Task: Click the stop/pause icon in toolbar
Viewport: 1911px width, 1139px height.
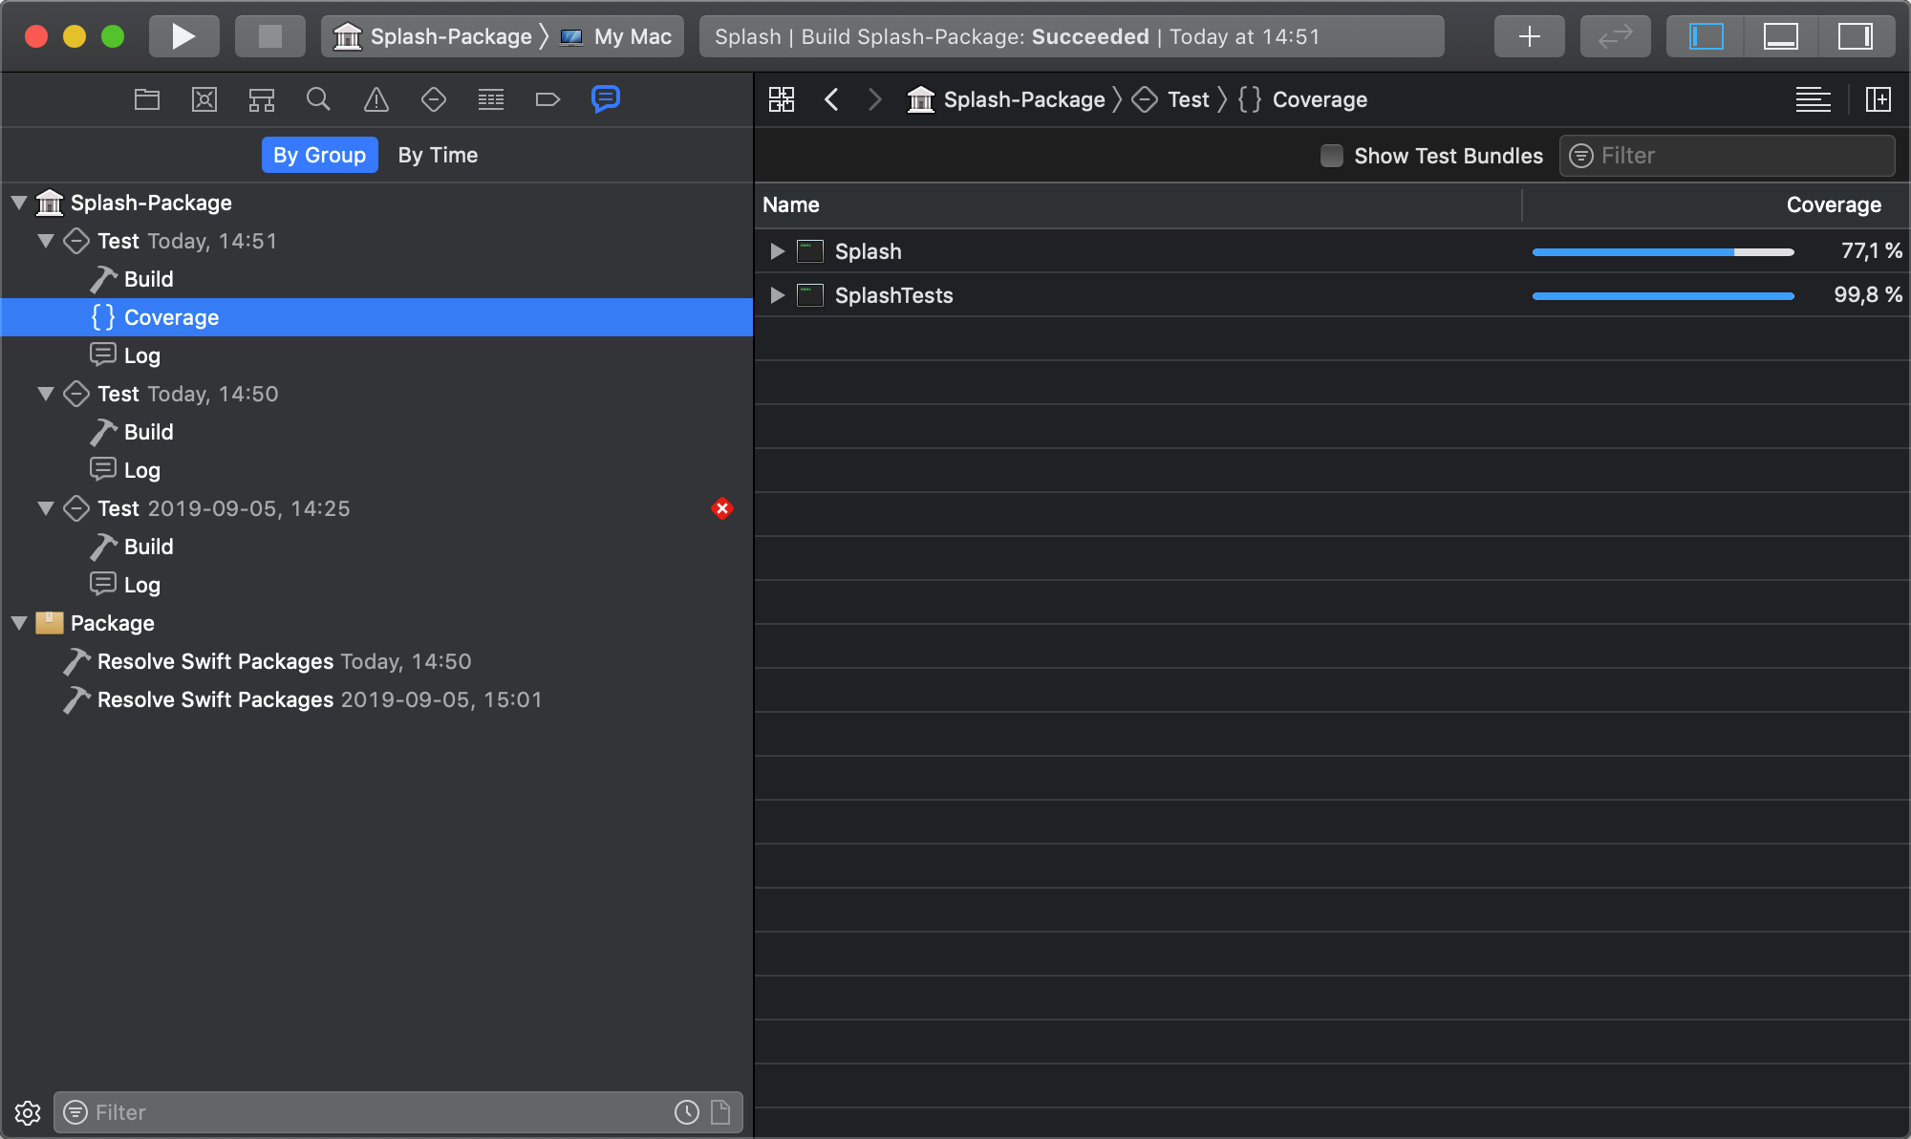Action: [x=268, y=36]
